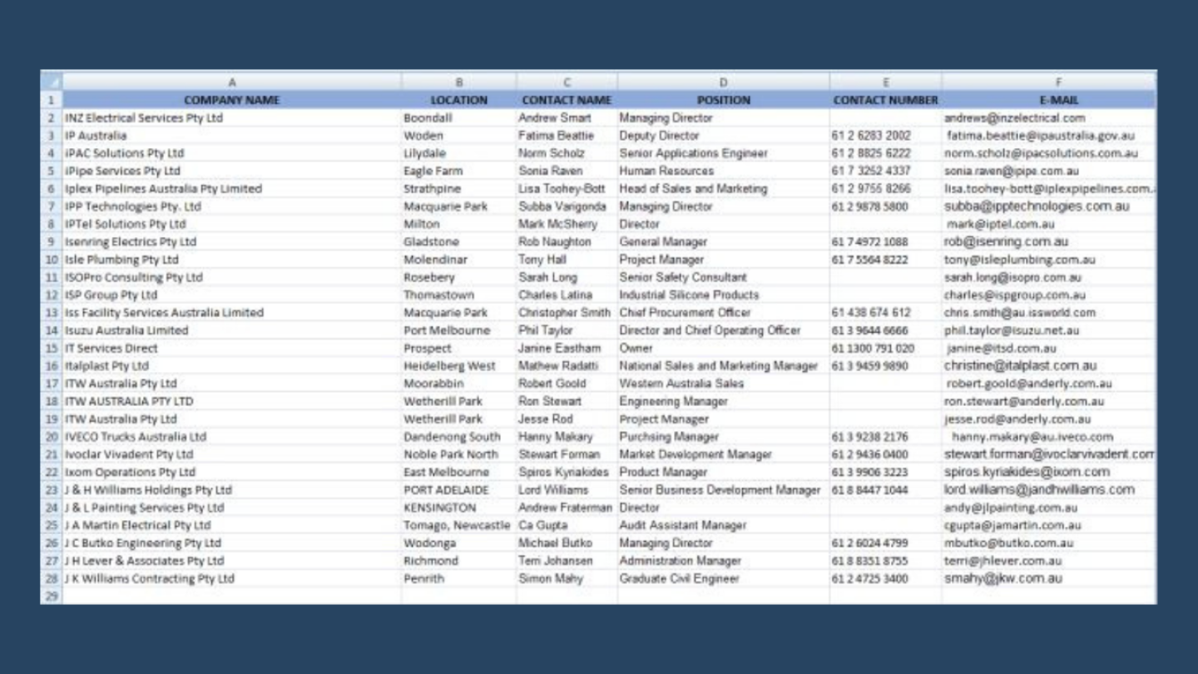Select the Gladstone location cell
The height and width of the screenshot is (674, 1198).
click(458, 242)
